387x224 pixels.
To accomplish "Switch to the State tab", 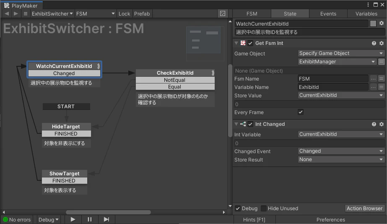I will (x=290, y=13).
